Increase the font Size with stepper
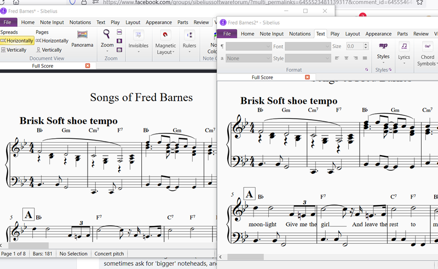The height and width of the screenshot is (269, 438). point(366,44)
